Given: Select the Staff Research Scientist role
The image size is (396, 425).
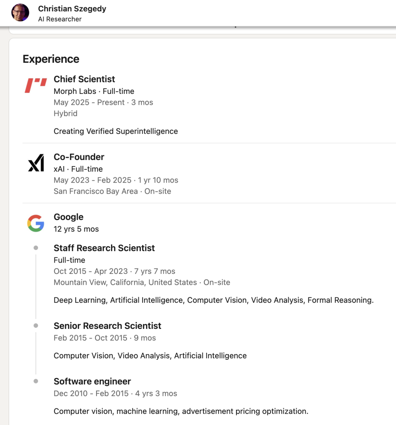Looking at the screenshot, I should coord(104,248).
